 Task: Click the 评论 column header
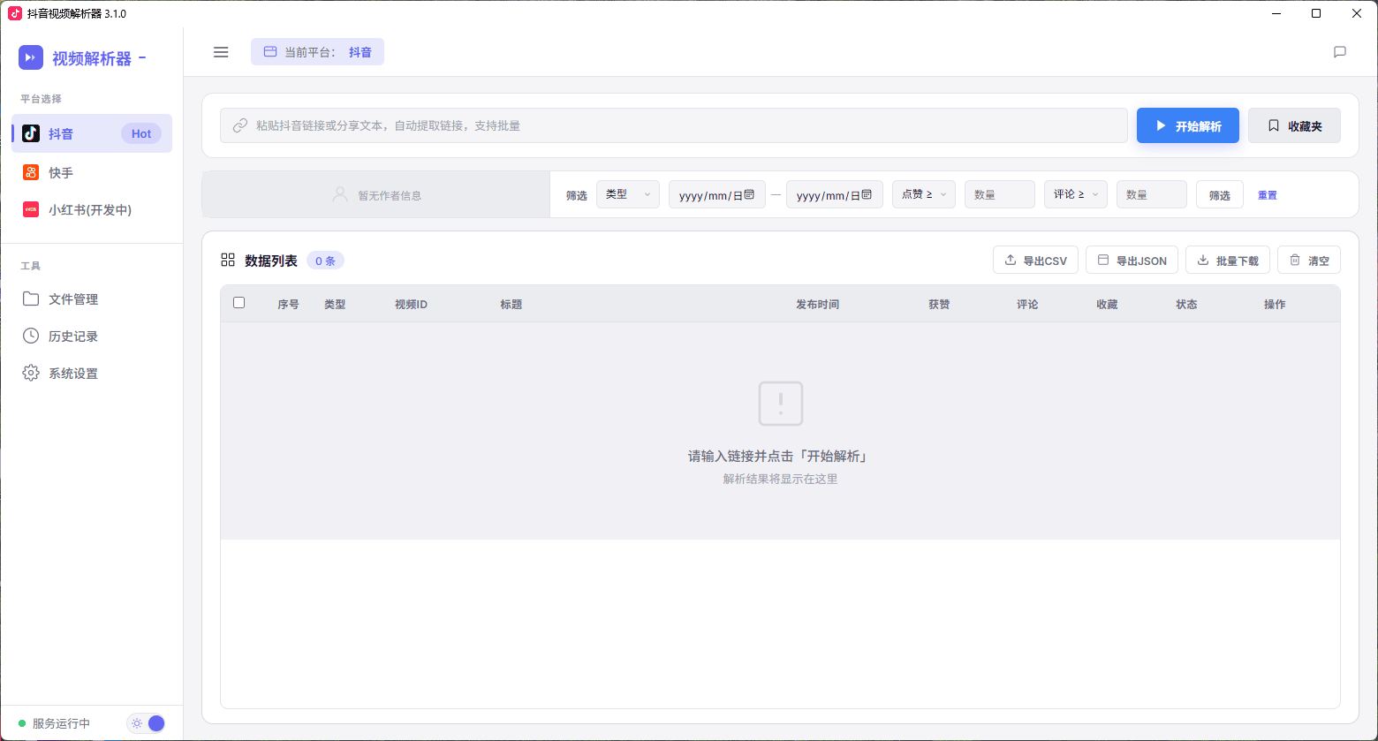click(x=1027, y=304)
